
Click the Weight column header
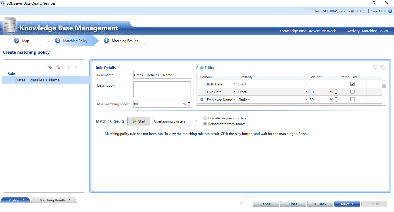pyautogui.click(x=323, y=77)
